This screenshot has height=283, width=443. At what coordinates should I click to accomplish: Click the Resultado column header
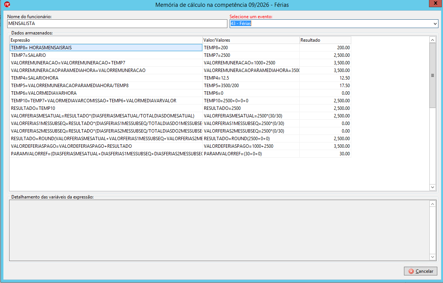click(325, 40)
